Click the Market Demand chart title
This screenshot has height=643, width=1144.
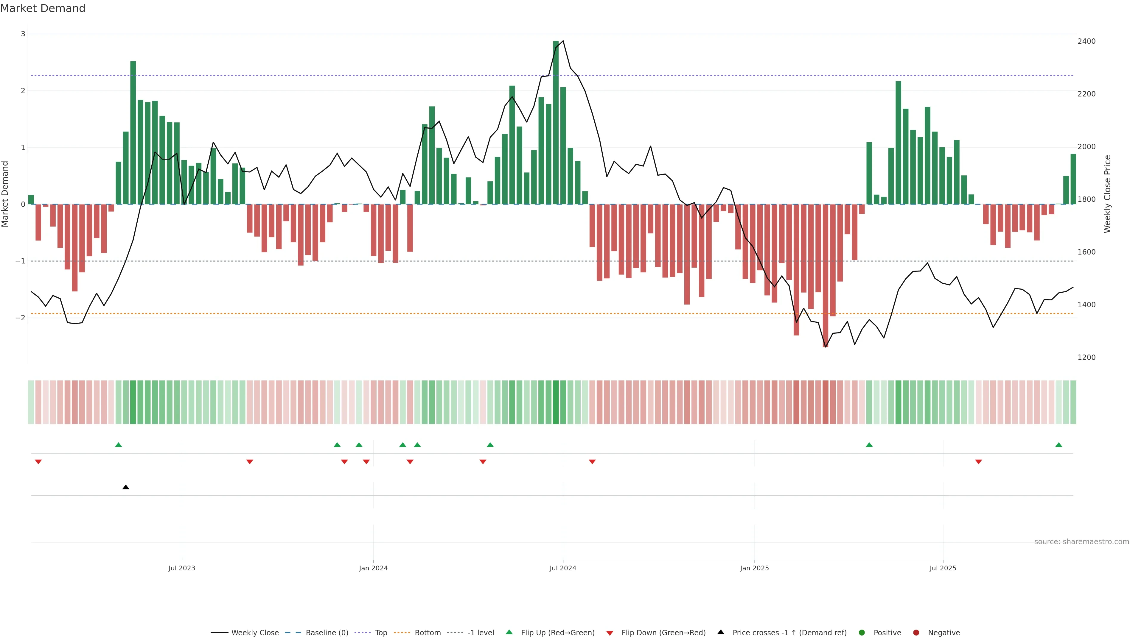(x=43, y=8)
